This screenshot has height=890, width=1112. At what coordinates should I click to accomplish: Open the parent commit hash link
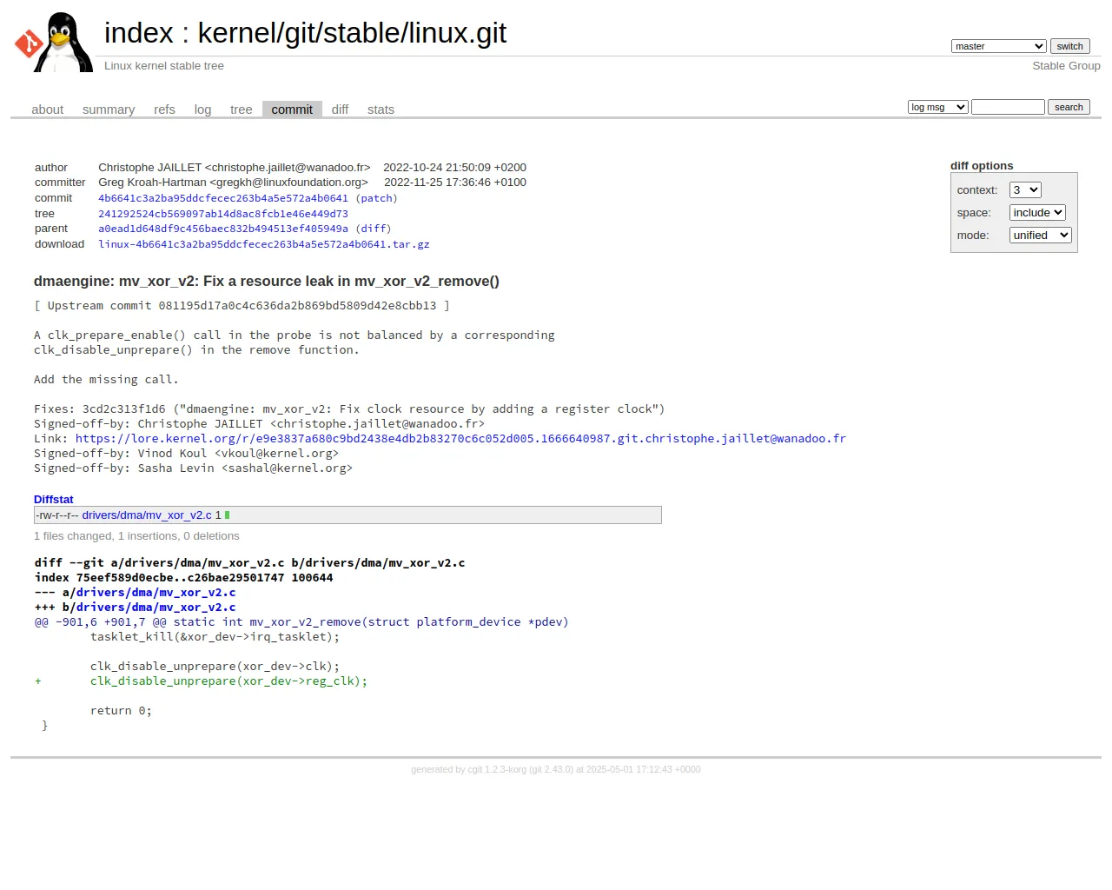tap(223, 229)
